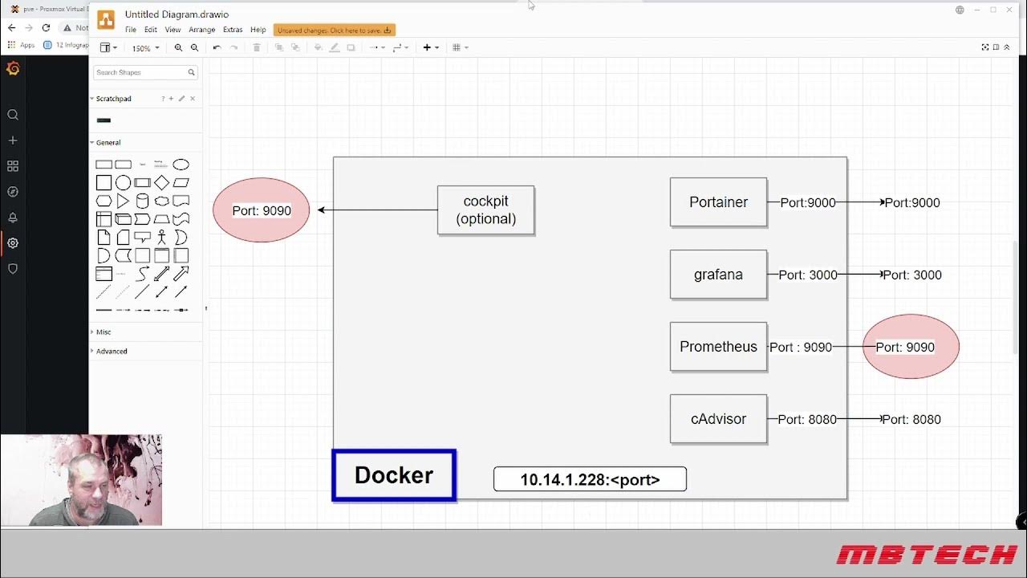The height and width of the screenshot is (578, 1027).
Task: Select the Bidirectional block arrow shape
Action: tap(162, 274)
